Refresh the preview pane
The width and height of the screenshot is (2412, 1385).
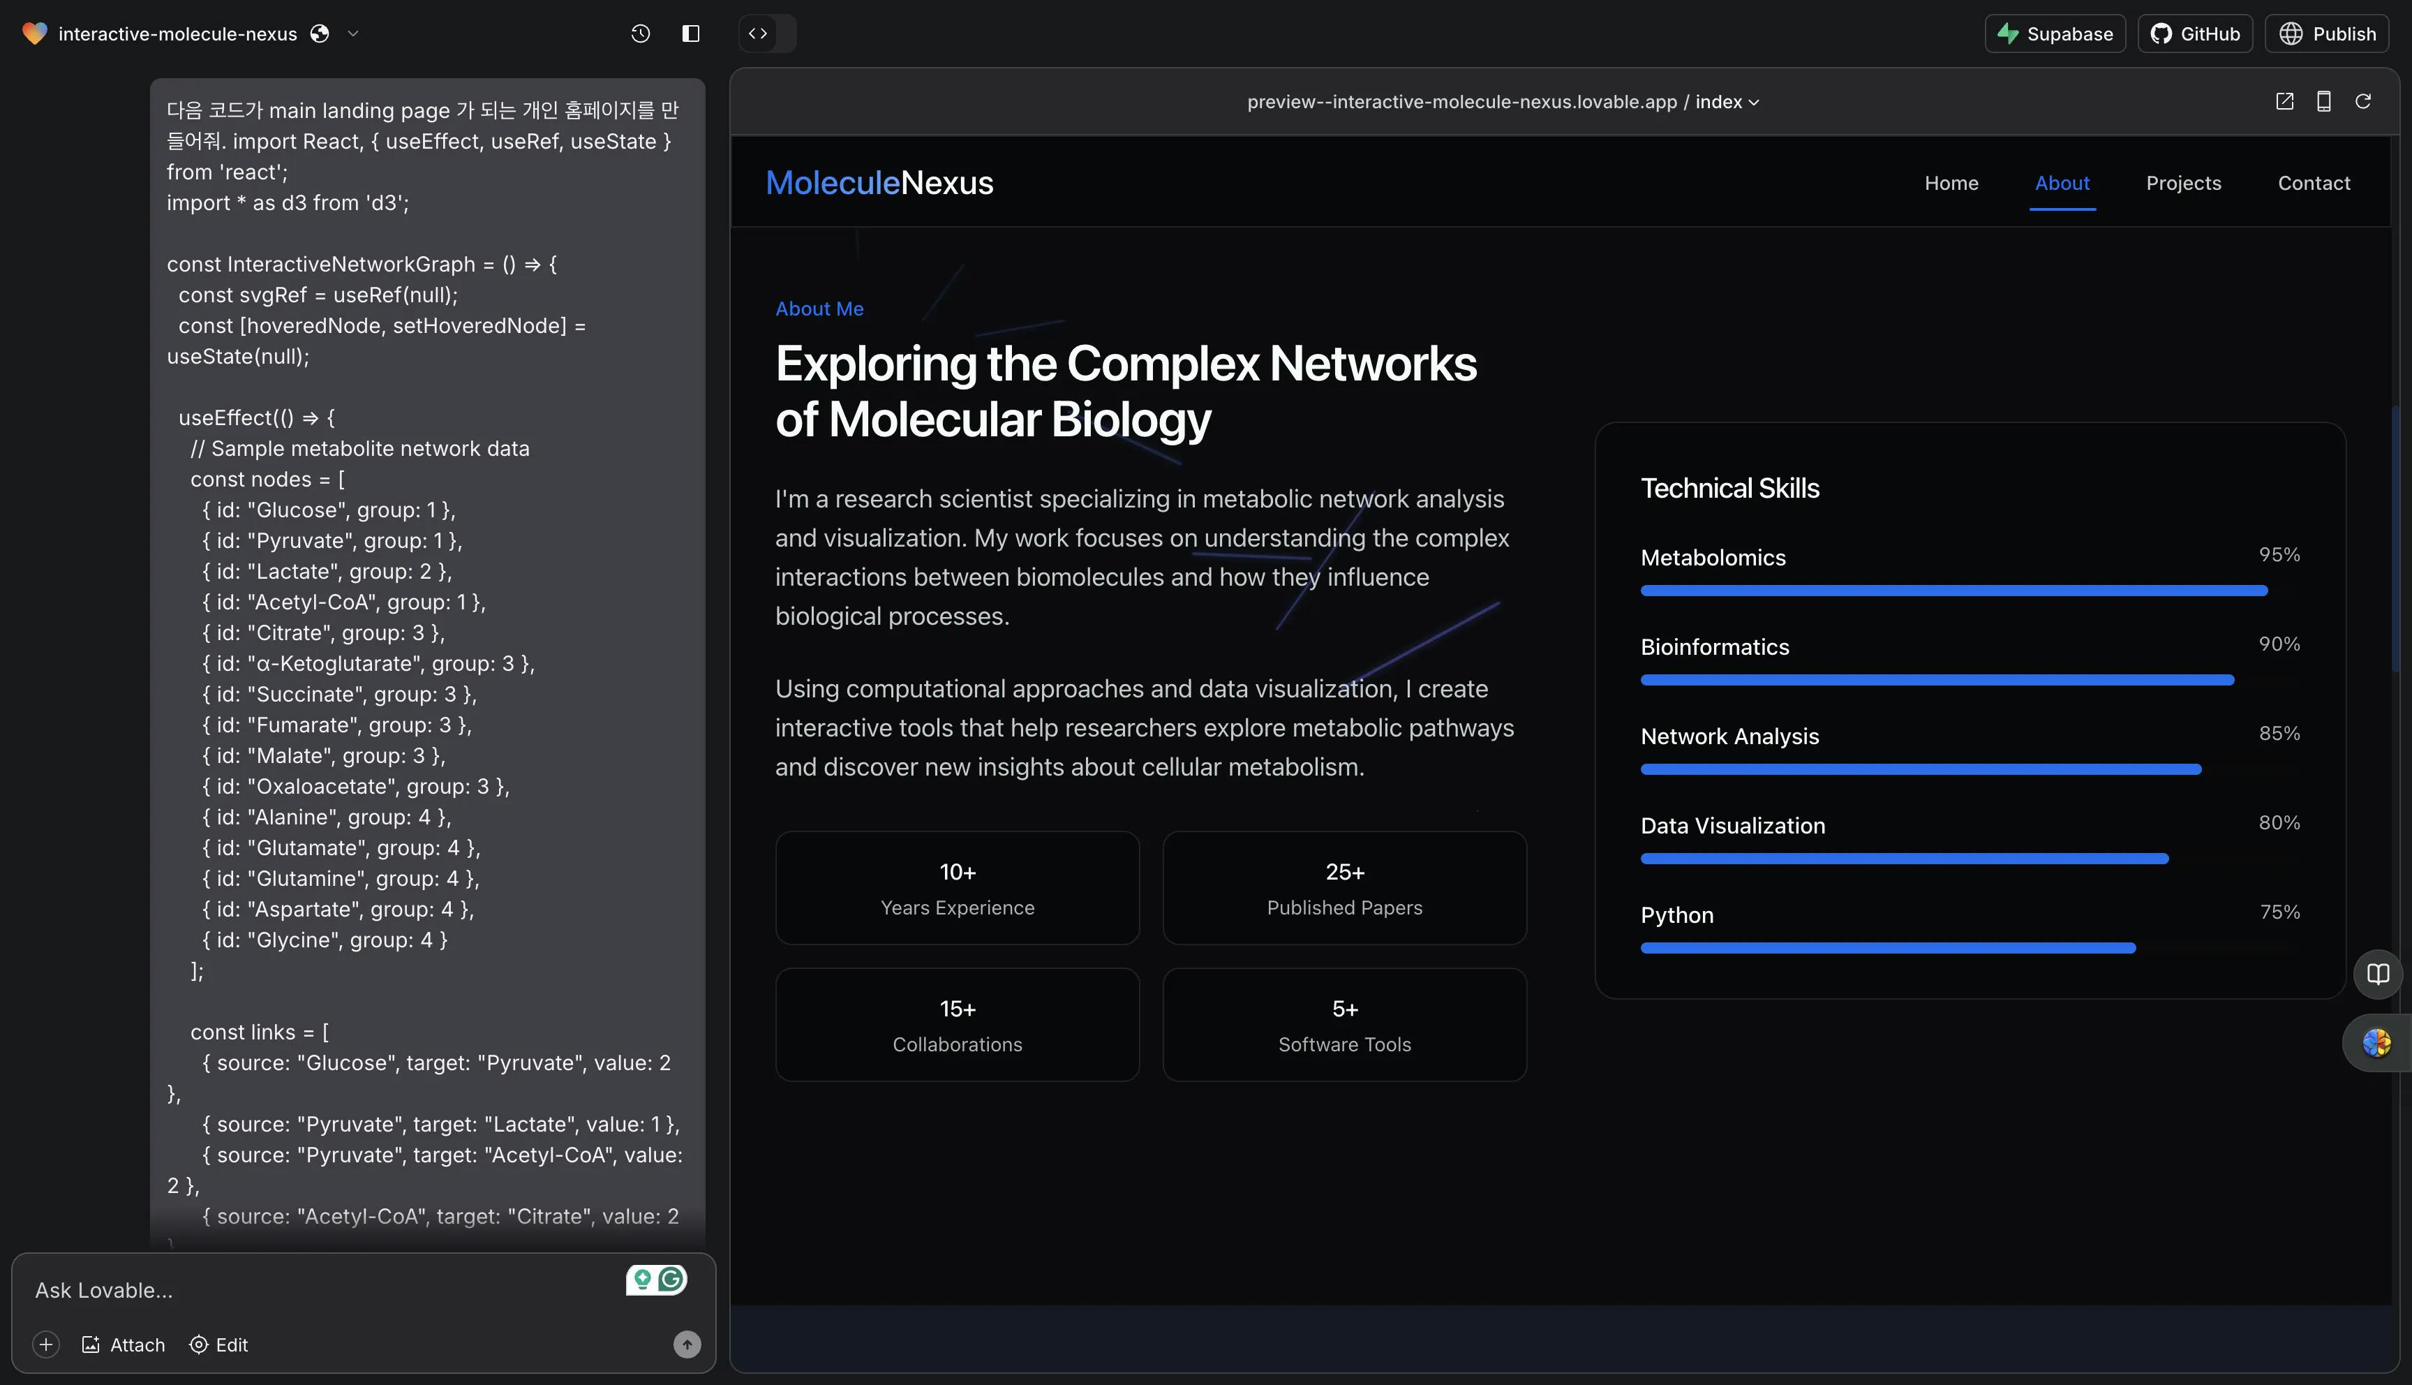pos(2362,102)
